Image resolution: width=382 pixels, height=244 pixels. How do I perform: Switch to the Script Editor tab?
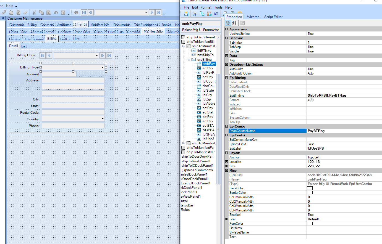[x=273, y=17]
